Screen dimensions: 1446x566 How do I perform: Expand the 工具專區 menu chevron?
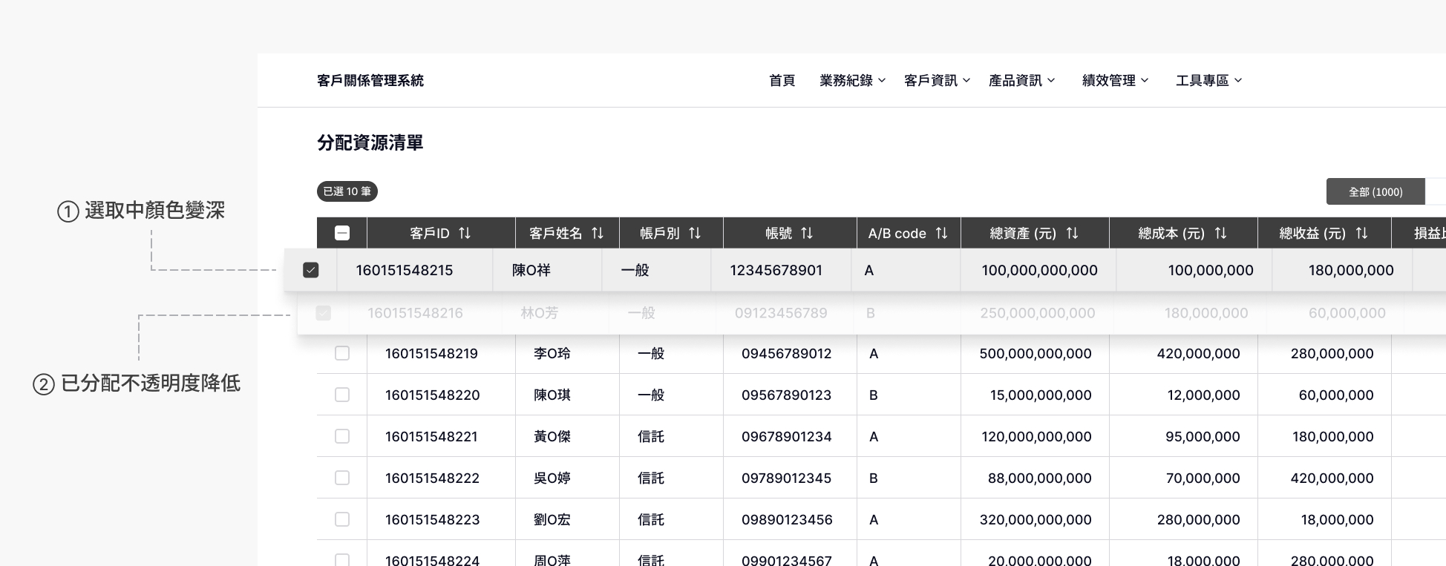click(x=1238, y=81)
